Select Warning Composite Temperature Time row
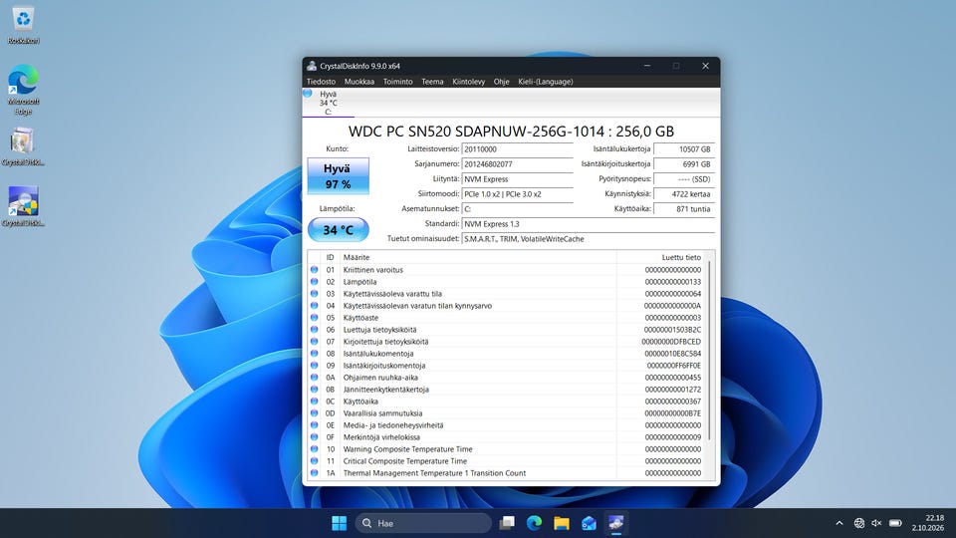 click(x=507, y=449)
